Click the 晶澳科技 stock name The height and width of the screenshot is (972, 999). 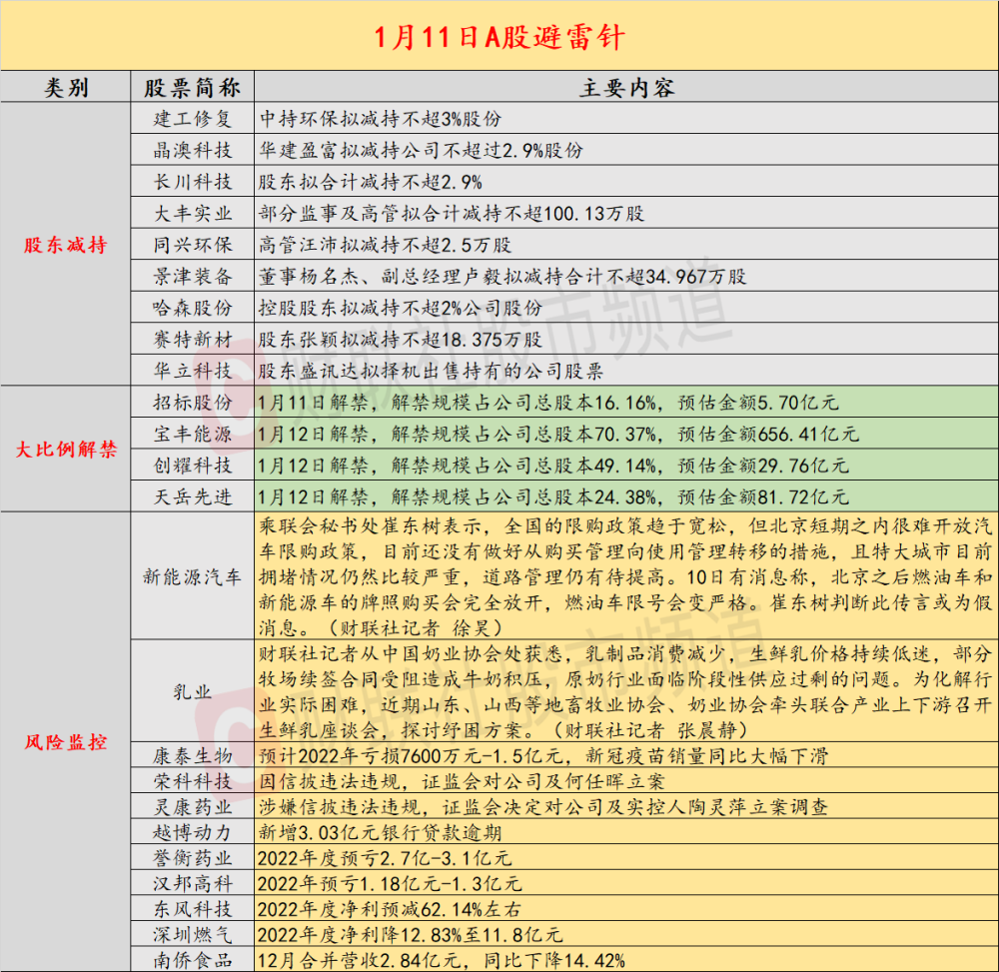pyautogui.click(x=193, y=150)
